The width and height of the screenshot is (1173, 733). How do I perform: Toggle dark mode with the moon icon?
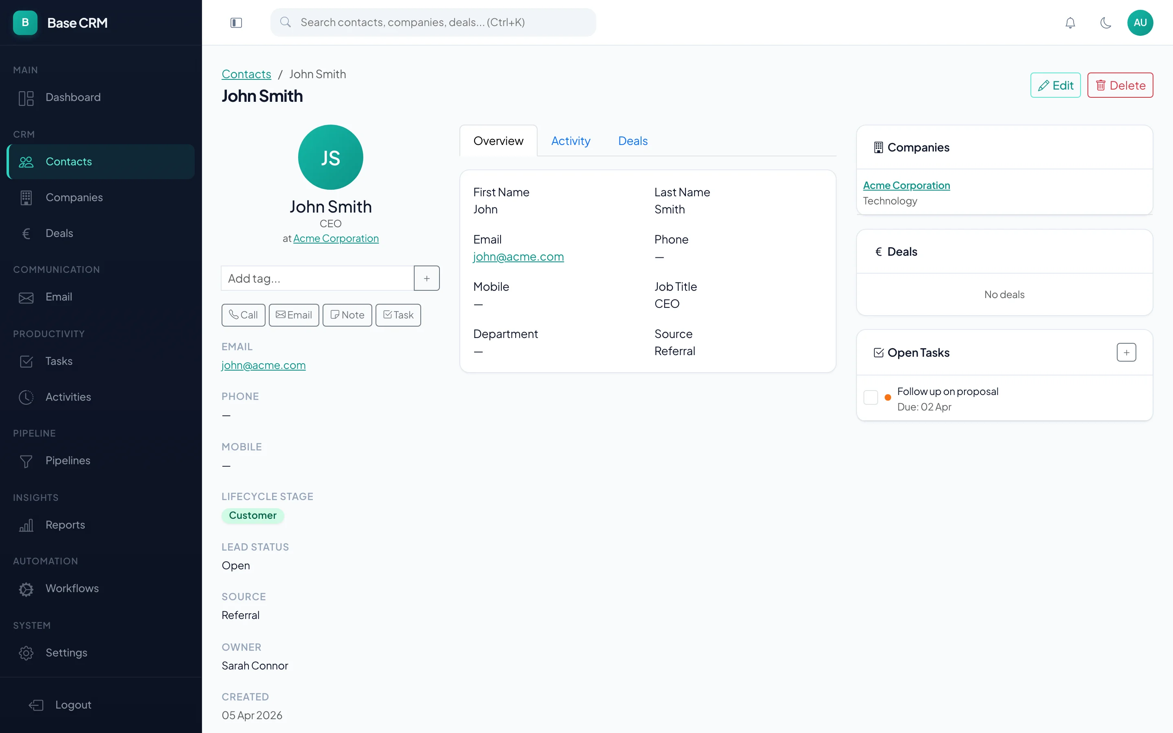point(1106,22)
